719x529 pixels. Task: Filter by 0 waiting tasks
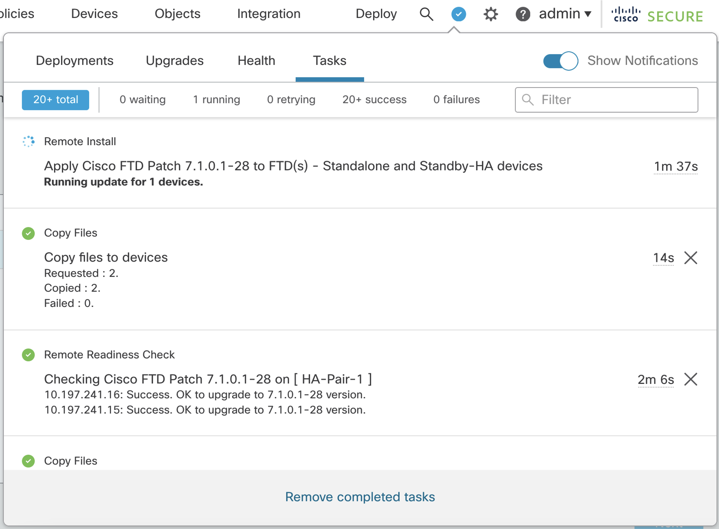[143, 100]
